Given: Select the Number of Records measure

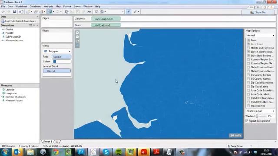Looking at the screenshot, I should (16, 97).
